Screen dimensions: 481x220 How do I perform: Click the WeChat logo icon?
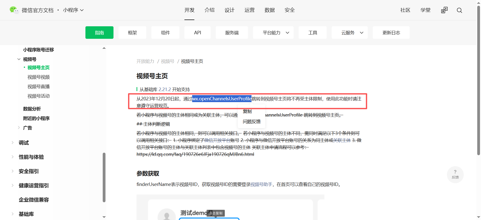pyautogui.click(x=14, y=10)
